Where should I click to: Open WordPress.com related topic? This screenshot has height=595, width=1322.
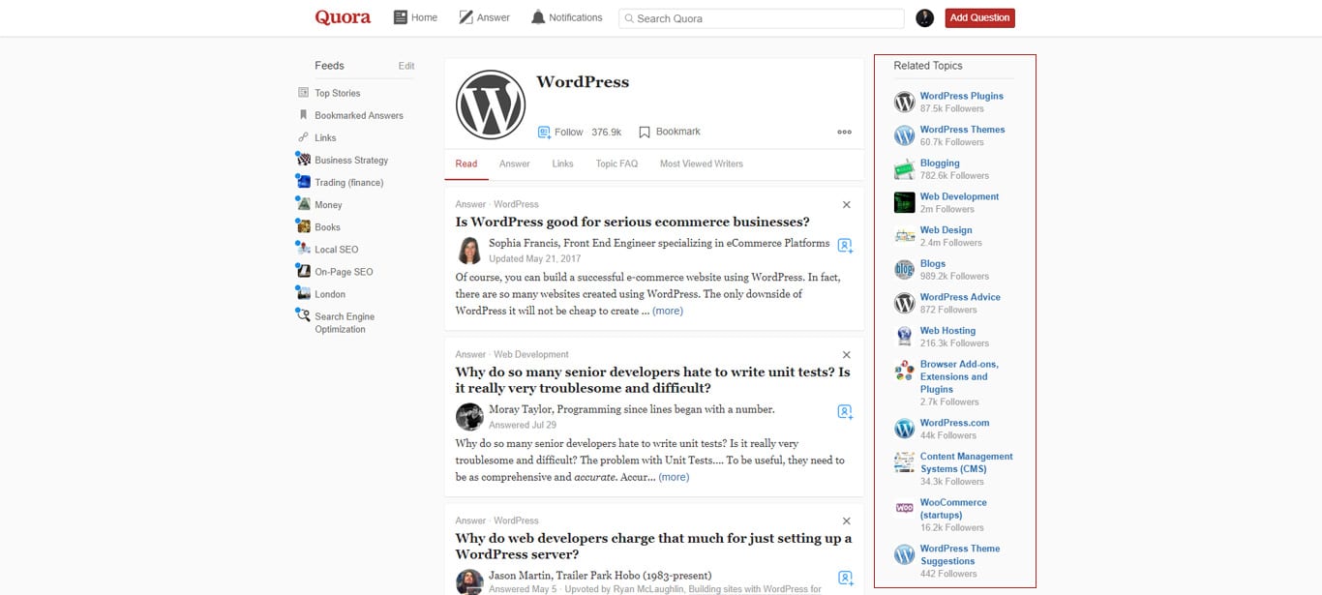[x=955, y=423]
